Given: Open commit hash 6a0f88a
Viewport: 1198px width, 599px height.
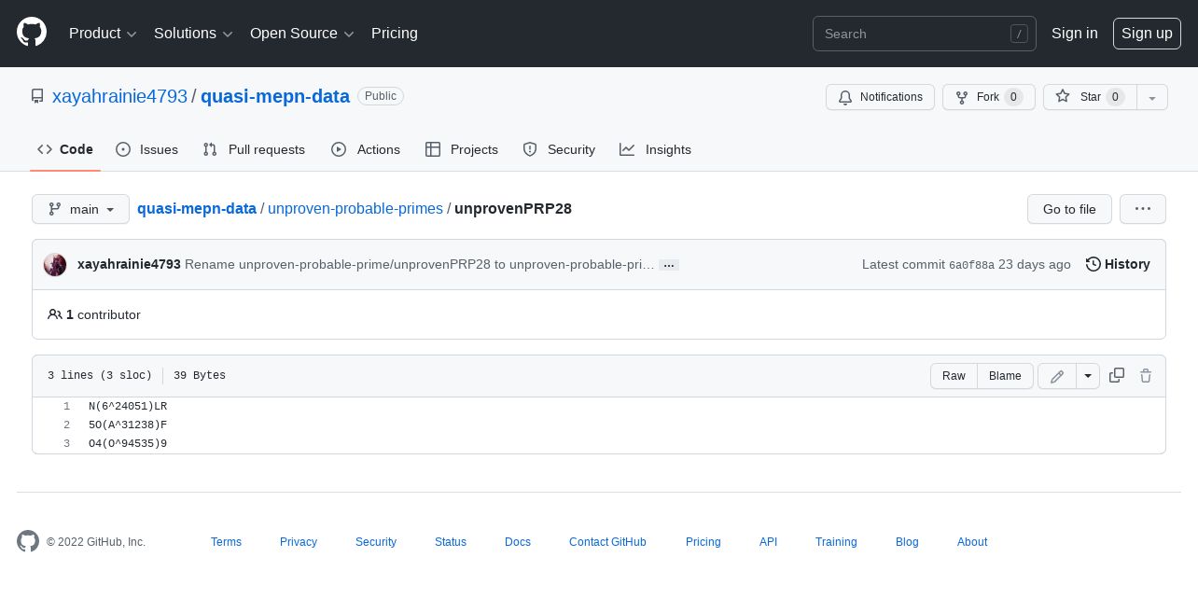Looking at the screenshot, I should (x=971, y=265).
